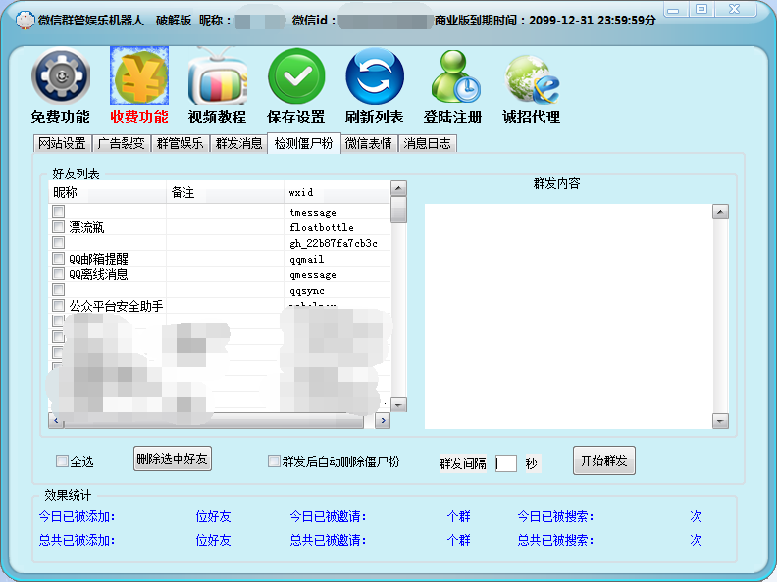Open the 消息日志 tab
This screenshot has width=777, height=582.
[x=427, y=143]
